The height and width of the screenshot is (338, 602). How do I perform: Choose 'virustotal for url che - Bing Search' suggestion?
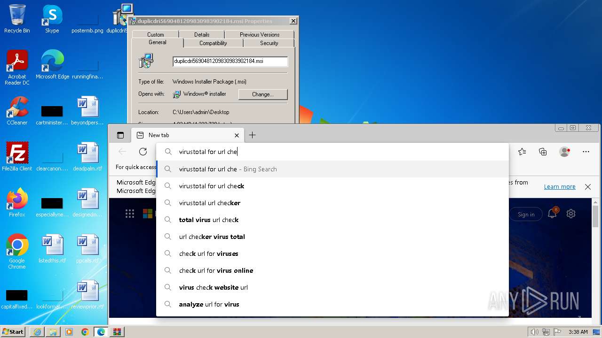[333, 169]
